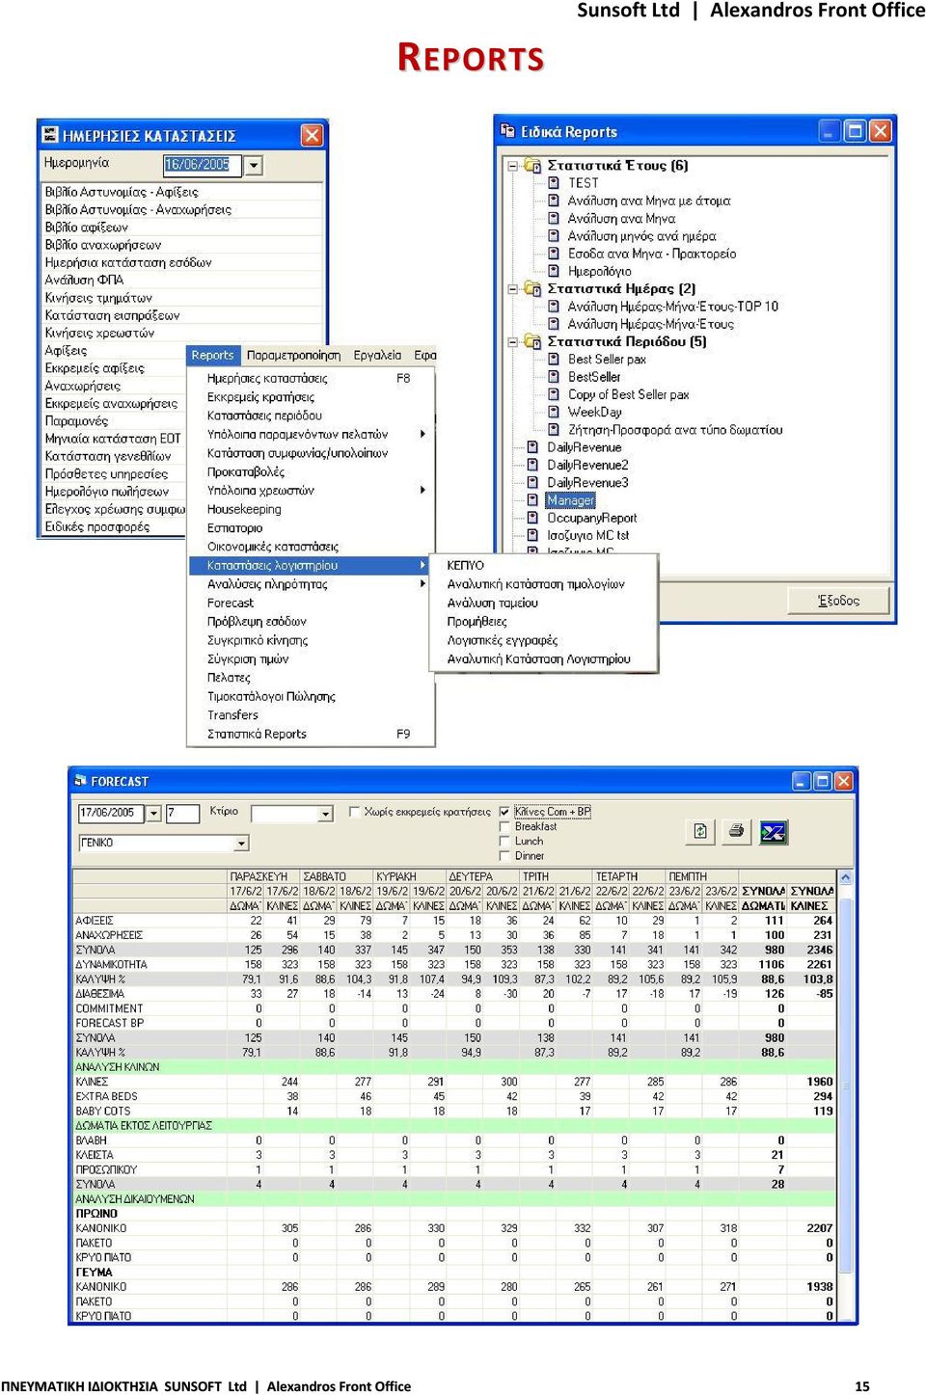Click the report icon beside TEST

(554, 183)
